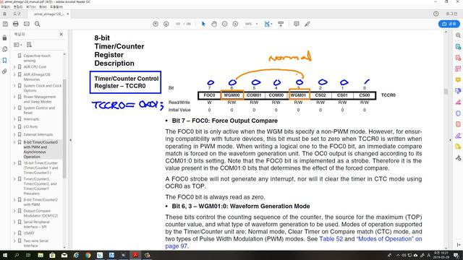Click the document vertical scrollbar thumb
The image size is (463, 260).
[x=446, y=92]
